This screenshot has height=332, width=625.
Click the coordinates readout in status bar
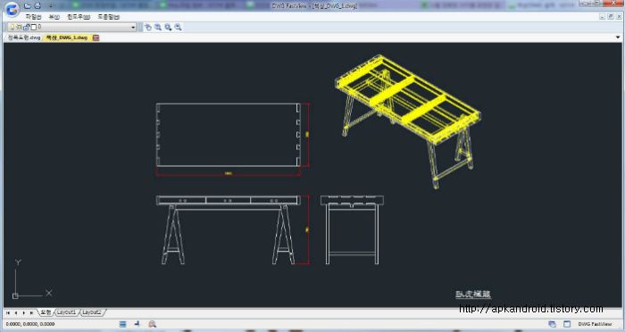point(30,324)
